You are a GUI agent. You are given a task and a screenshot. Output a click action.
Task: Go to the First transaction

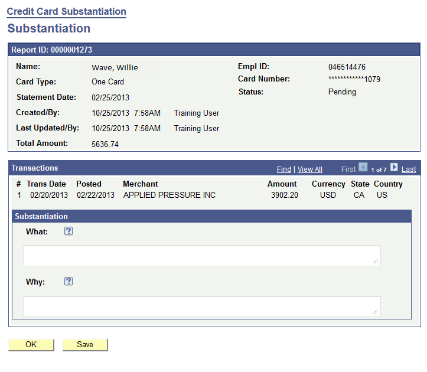tap(348, 169)
